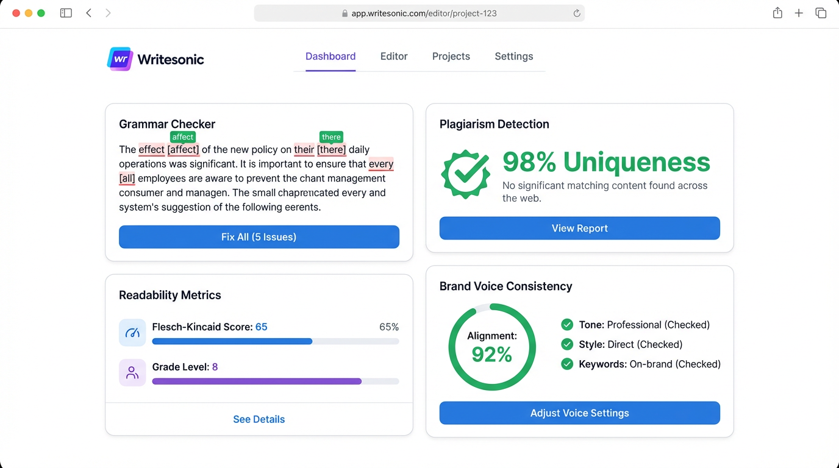Select the gauge icon next to Flesch-Kincaid Score
839x468 pixels.
132,333
